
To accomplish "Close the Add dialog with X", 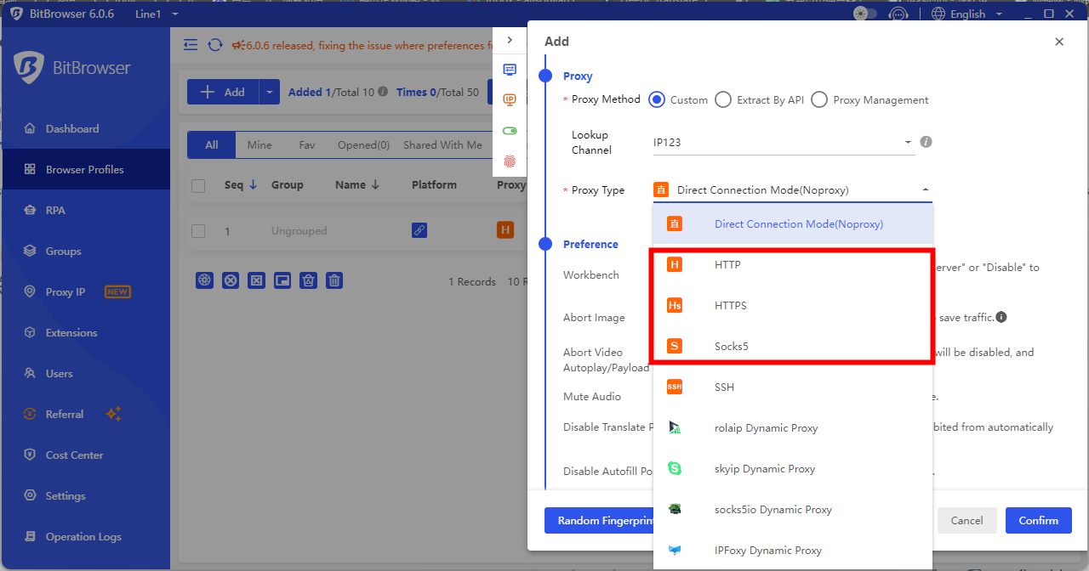I will click(x=1059, y=42).
